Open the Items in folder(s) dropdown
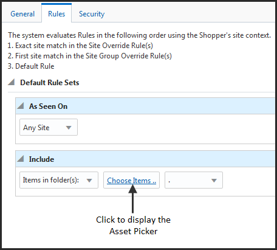This screenshot has width=277, height=250. (59, 180)
